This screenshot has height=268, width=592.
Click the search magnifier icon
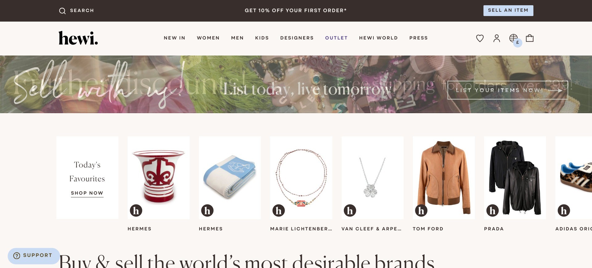coord(62,11)
